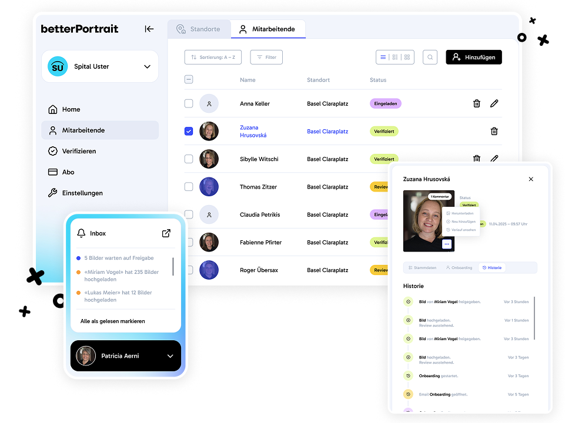The height and width of the screenshot is (423, 565).
Task: Select Verifizieren in the sidebar
Action: (80, 151)
